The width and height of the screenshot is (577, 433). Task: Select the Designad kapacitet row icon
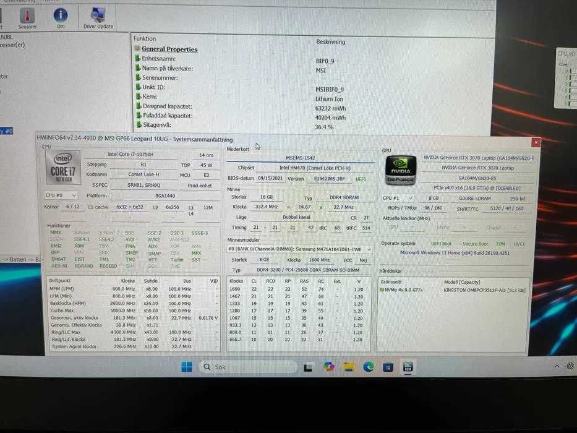click(x=139, y=106)
